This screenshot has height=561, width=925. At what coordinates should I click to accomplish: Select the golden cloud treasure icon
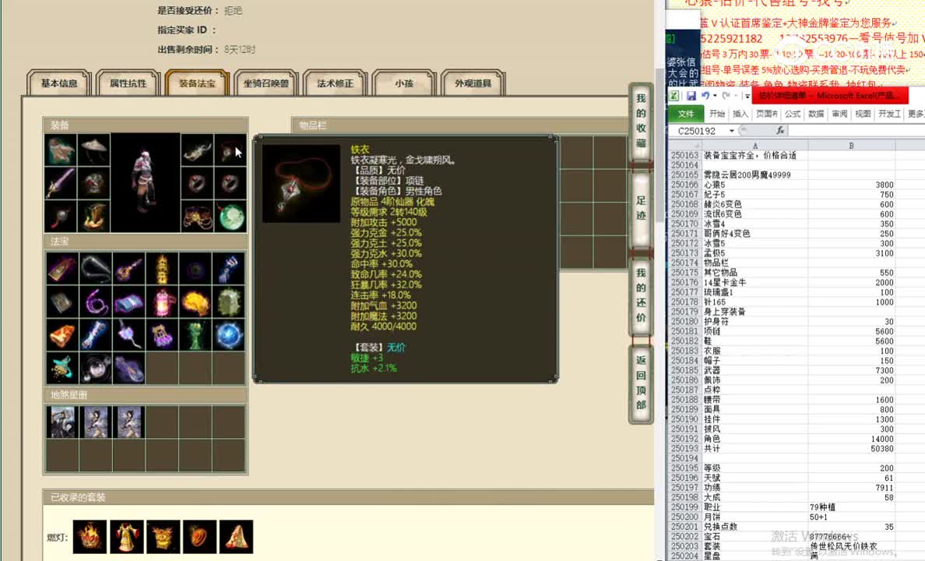196,302
